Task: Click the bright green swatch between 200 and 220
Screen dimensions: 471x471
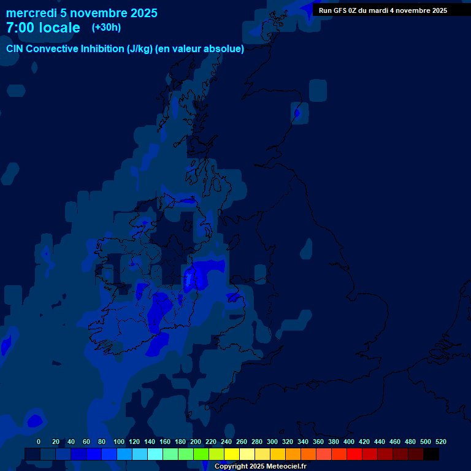Action: coord(201,454)
